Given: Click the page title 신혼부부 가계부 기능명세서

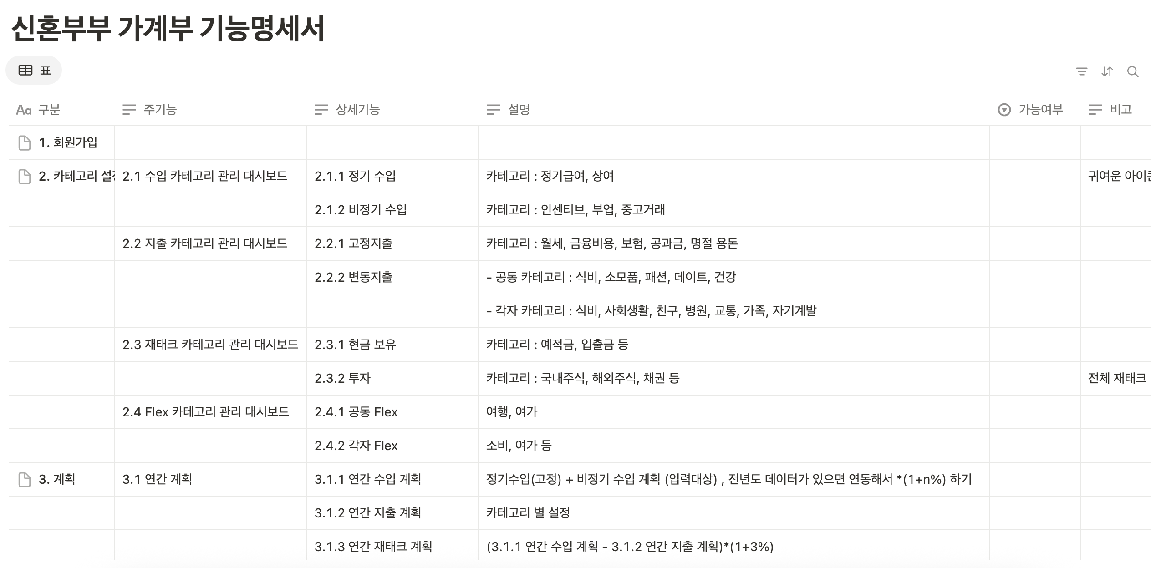Looking at the screenshot, I should pos(168,28).
